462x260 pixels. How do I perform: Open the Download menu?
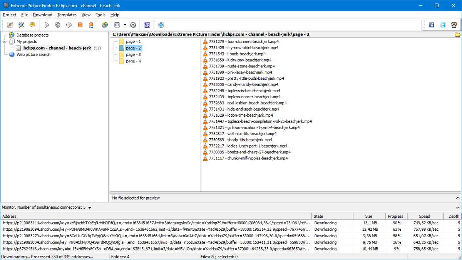point(42,15)
